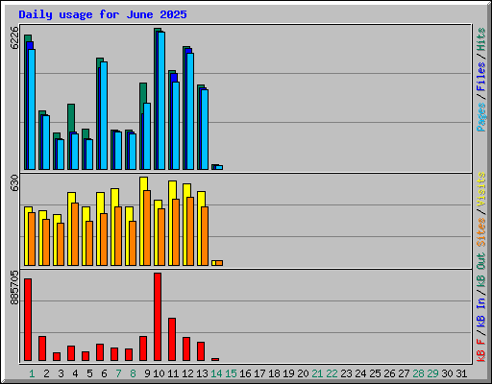Select the red kB bar for day 1
Image resolution: width=492 pixels, height=384 pixels.
pos(28,320)
